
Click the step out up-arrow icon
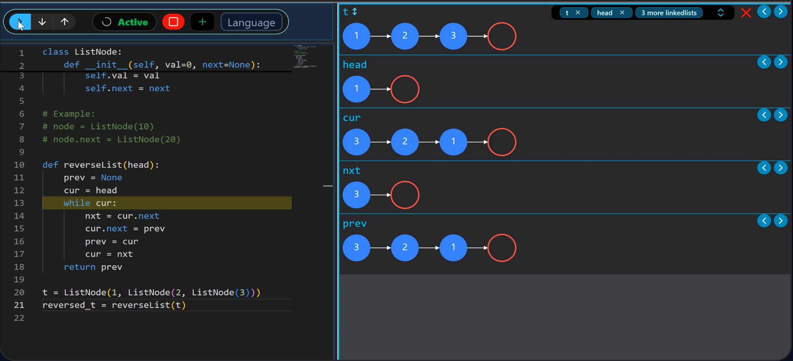64,22
